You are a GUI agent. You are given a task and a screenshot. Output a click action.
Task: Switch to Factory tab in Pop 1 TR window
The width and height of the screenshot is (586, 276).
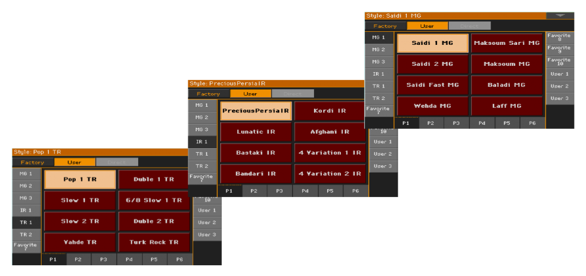tap(32, 162)
